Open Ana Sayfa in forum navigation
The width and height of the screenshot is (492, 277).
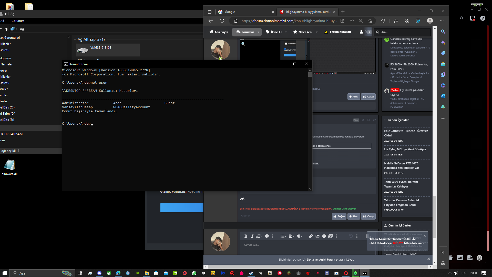pyautogui.click(x=219, y=32)
